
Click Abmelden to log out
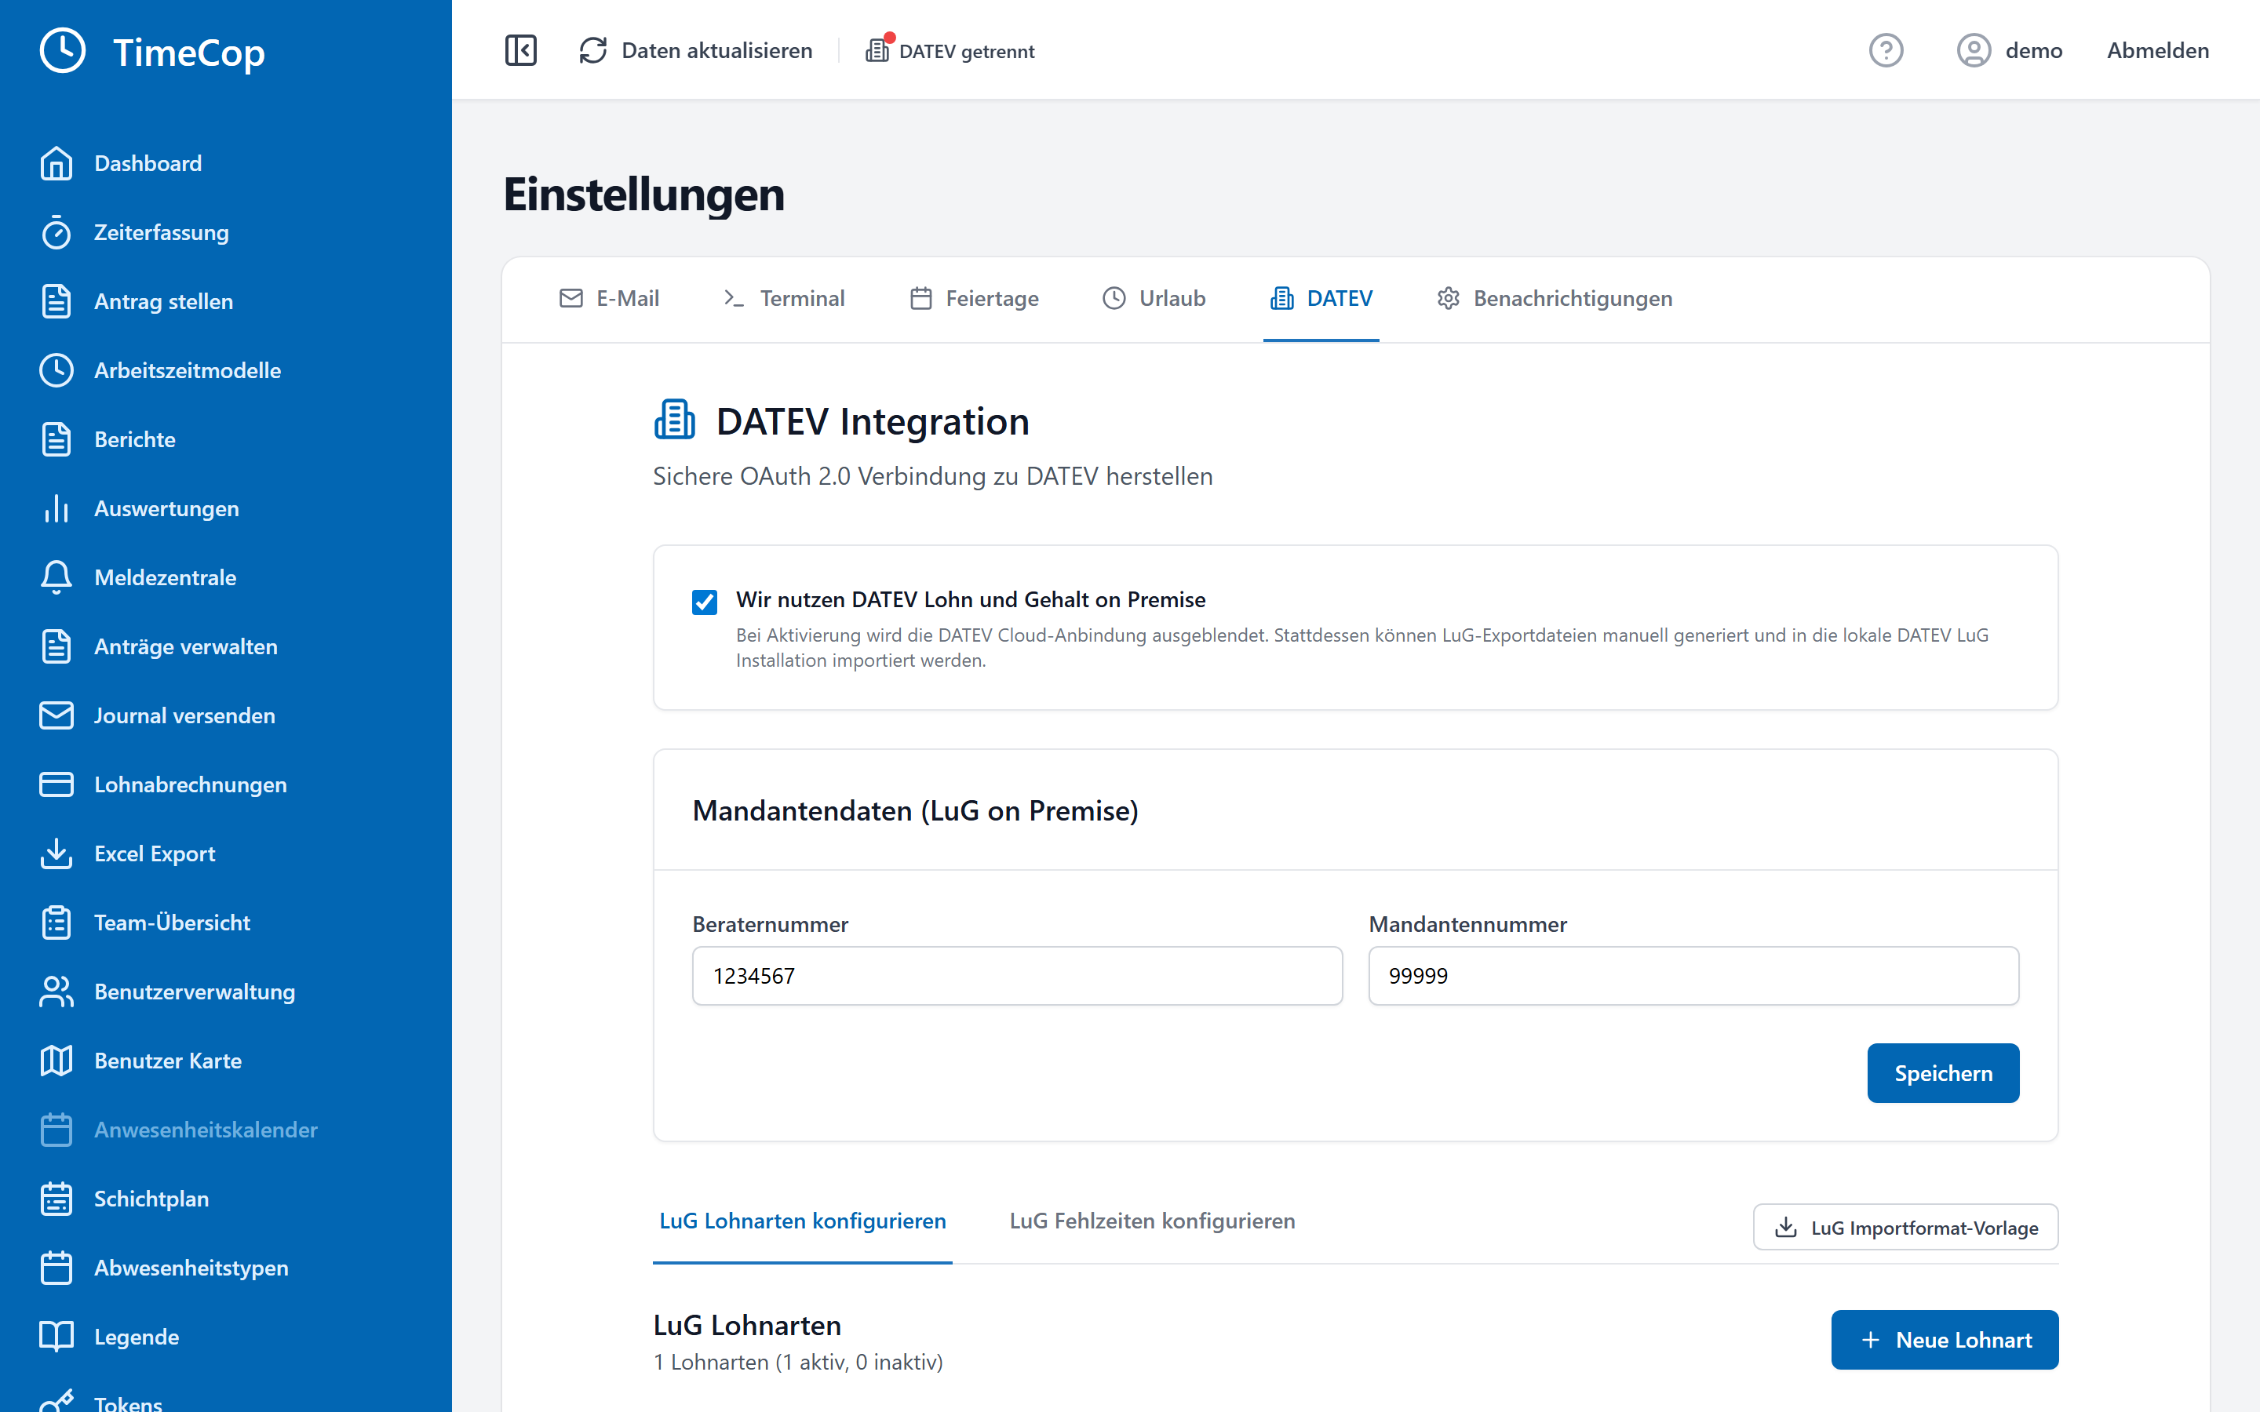click(2158, 50)
